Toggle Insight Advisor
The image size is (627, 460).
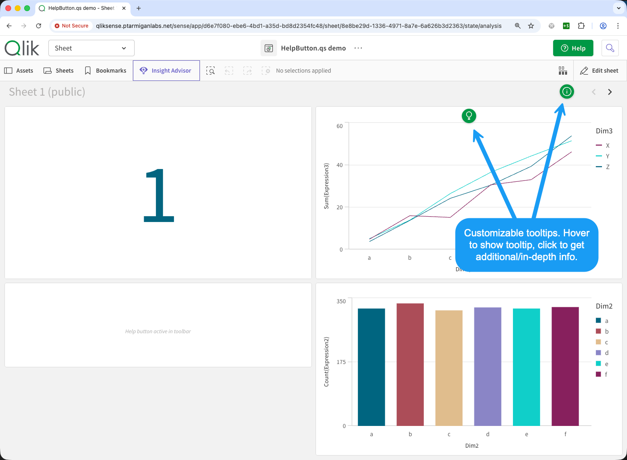click(x=166, y=71)
